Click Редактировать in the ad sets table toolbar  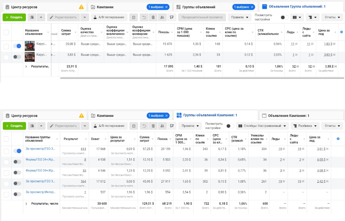click(x=64, y=126)
